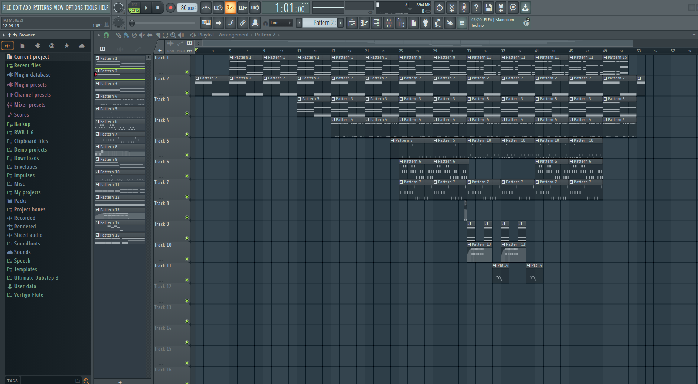Click the undo history circular arrow
The height and width of the screenshot is (384, 698).
(x=440, y=7)
